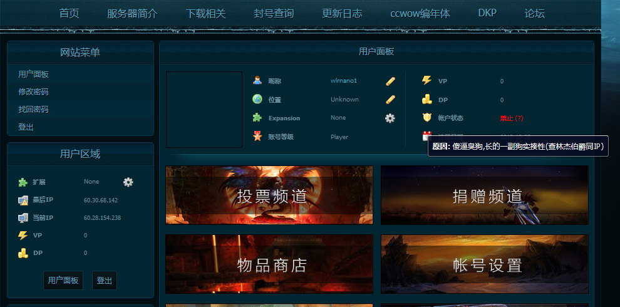Open the 物品商店 banner

(x=269, y=264)
